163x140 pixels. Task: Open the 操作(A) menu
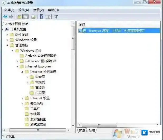23,10
